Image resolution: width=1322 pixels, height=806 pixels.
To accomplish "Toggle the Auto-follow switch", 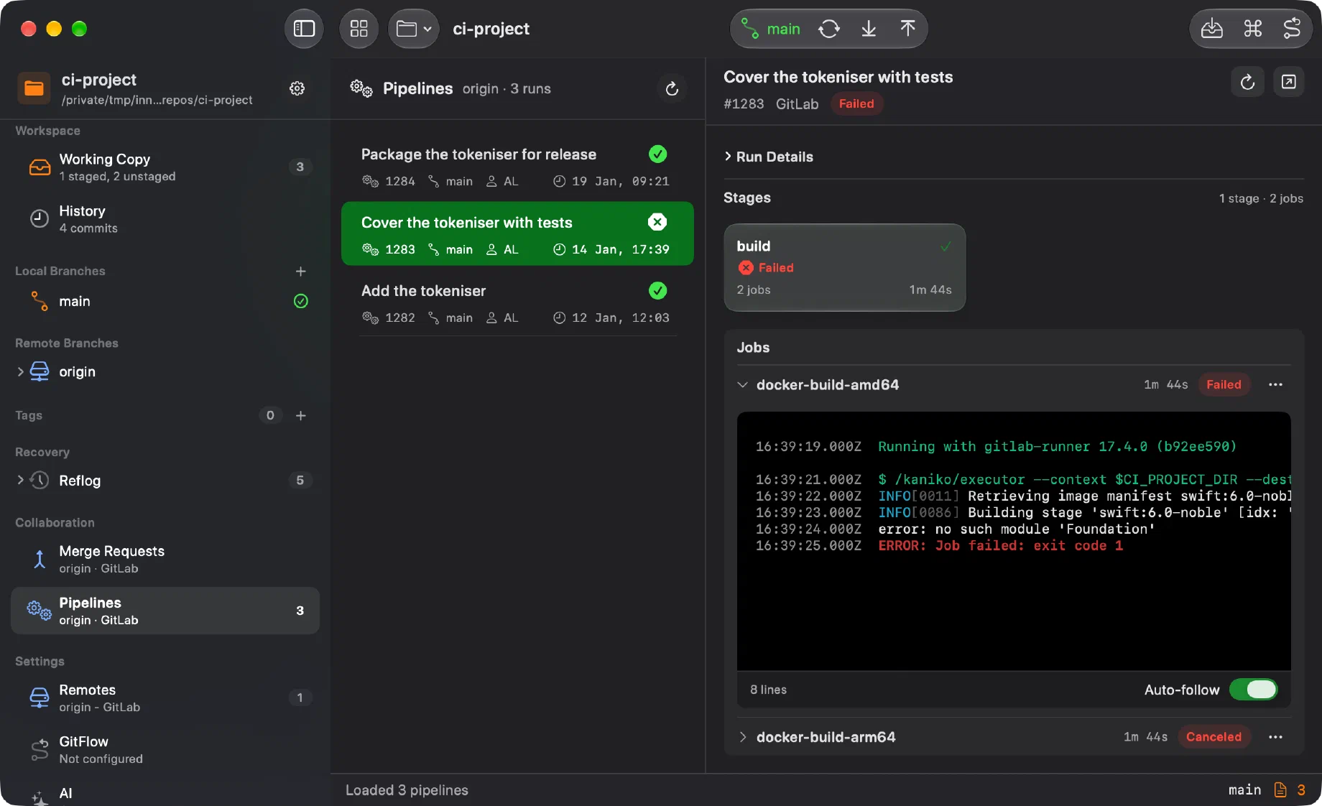I will pyautogui.click(x=1254, y=690).
